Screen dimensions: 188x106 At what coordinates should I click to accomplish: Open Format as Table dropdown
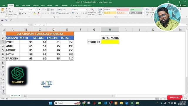100,12
